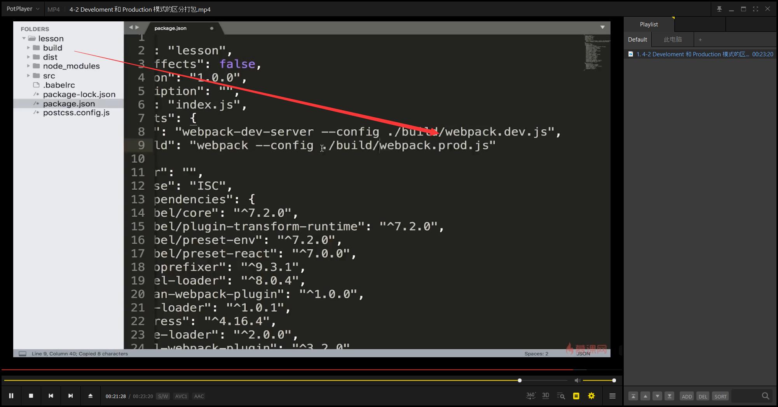Switch the player to fullscreen
The height and width of the screenshot is (407, 778).
click(755, 9)
